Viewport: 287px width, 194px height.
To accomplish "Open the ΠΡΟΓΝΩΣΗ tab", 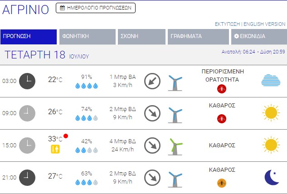I will point(28,37).
